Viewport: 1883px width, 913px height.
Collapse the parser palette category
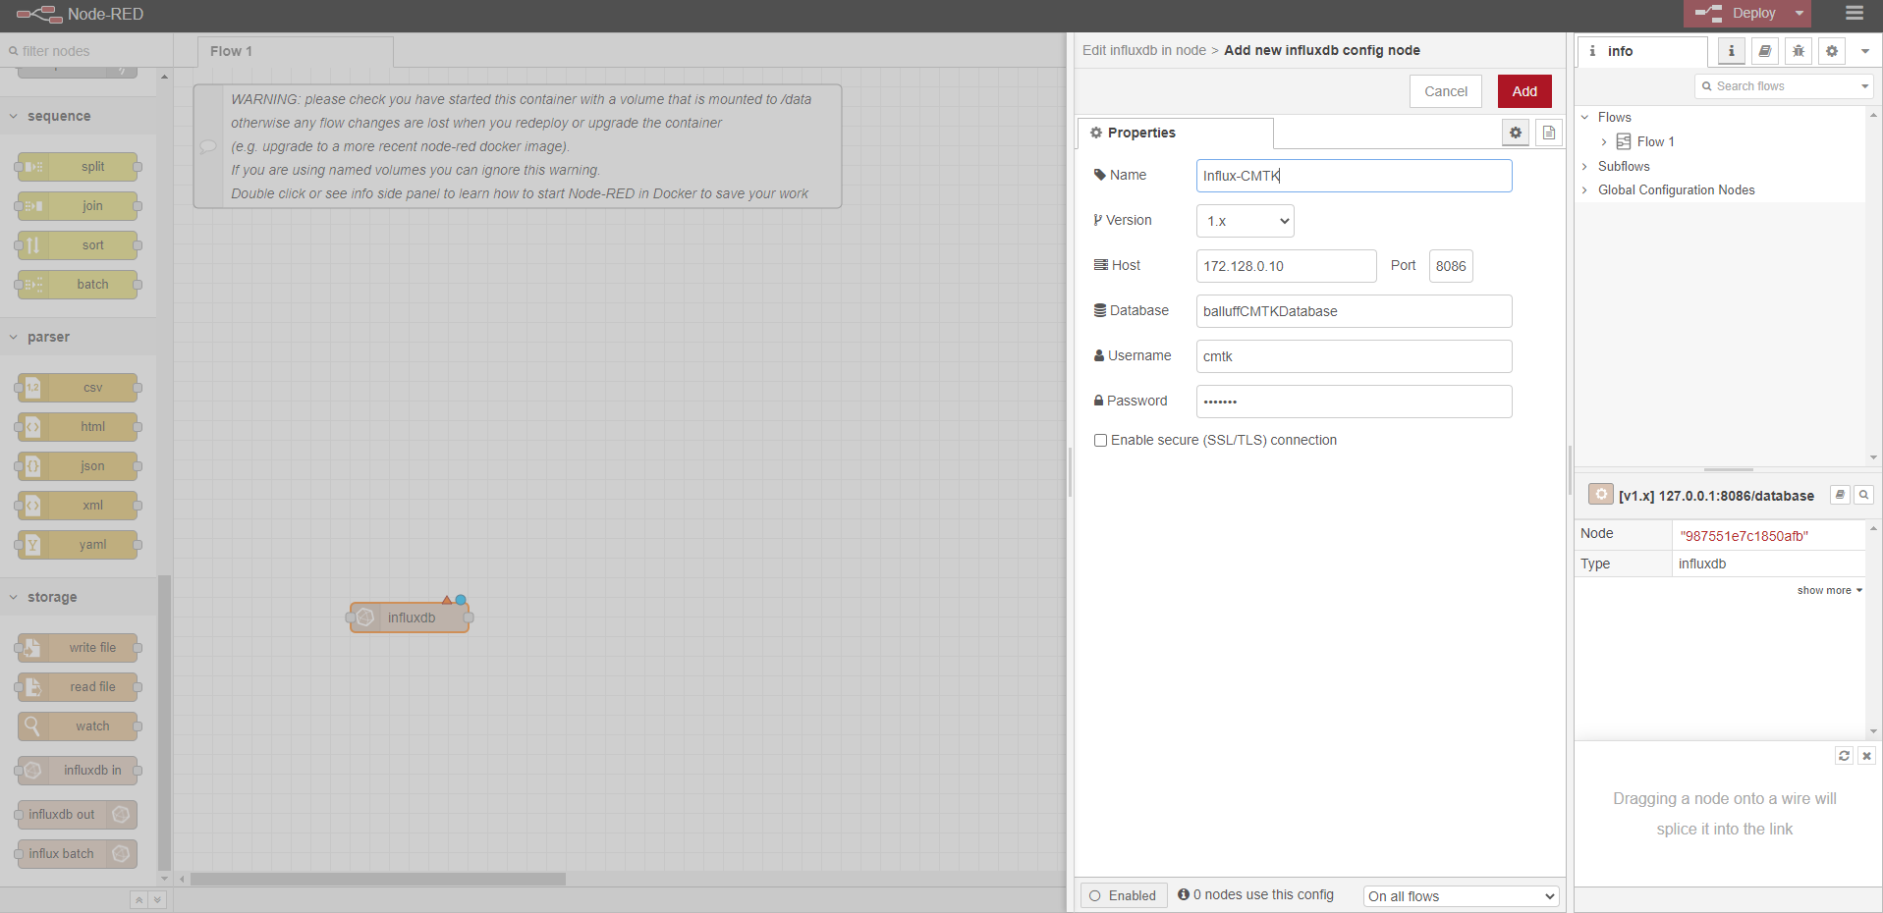point(79,337)
